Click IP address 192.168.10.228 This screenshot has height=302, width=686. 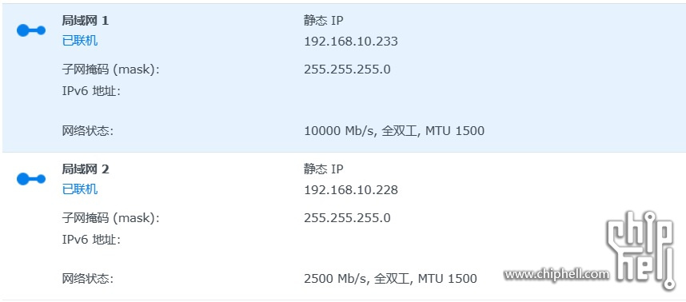coord(351,190)
